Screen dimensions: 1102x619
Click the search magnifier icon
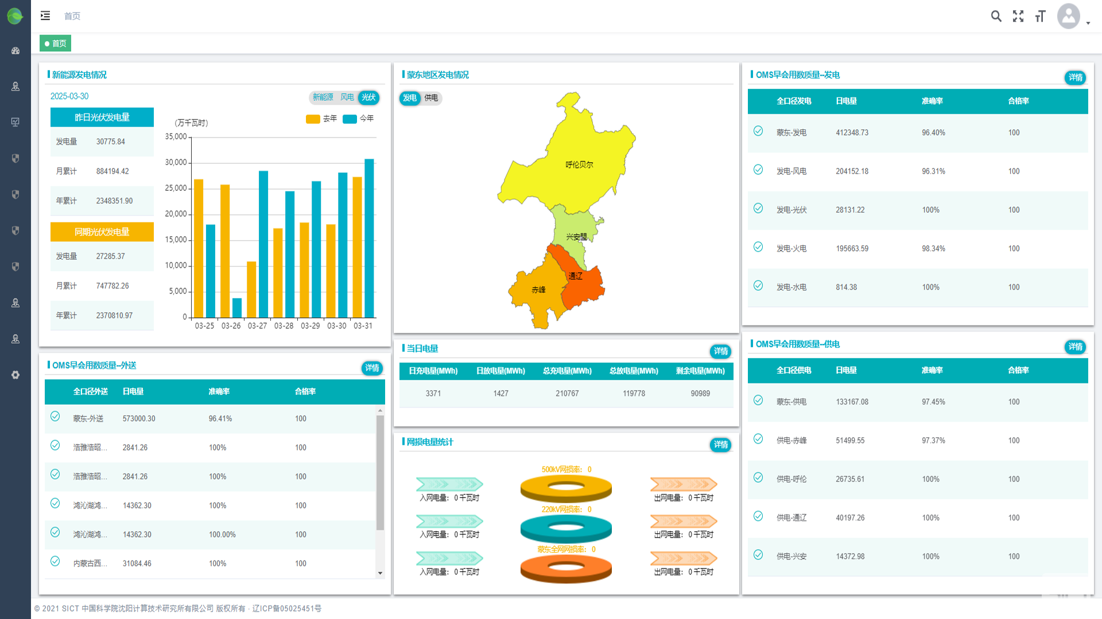pos(996,16)
